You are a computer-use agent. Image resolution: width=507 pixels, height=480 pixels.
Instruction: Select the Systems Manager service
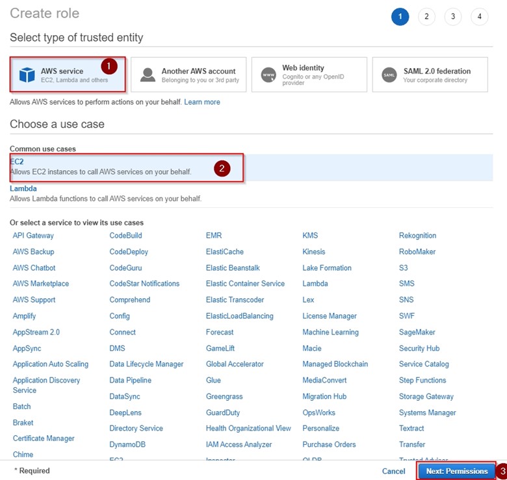428,412
